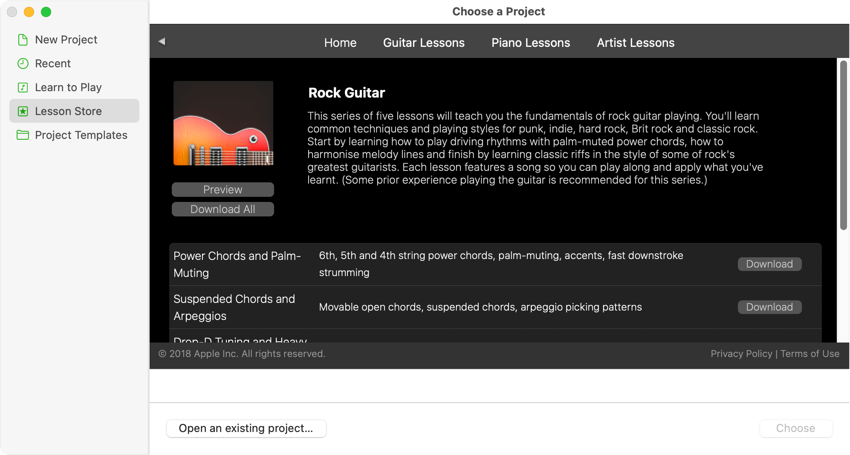
Task: Click the Lesson Store star icon
Action: tap(23, 111)
